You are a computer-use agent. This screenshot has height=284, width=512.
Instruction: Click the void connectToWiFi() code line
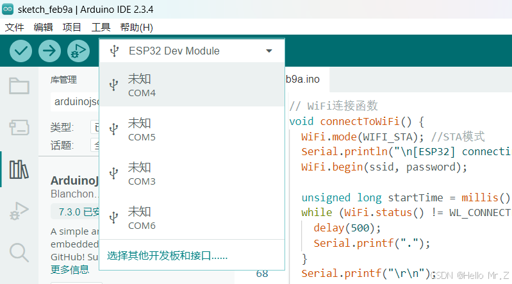click(x=356, y=122)
